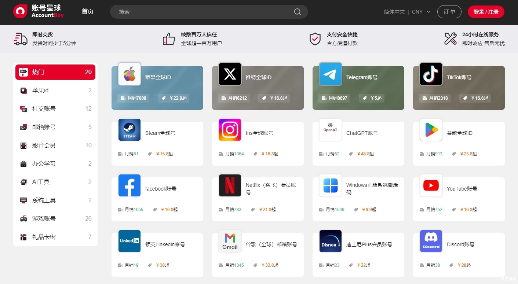The width and height of the screenshot is (518, 284).
Task: Open the 游戏账号 sidebar category
Action: (x=55, y=219)
